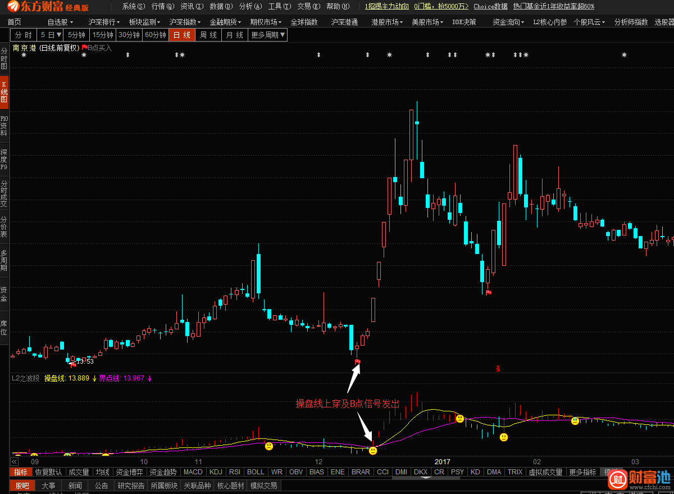Expand the 沪深指数 dropdown

pyautogui.click(x=185, y=22)
